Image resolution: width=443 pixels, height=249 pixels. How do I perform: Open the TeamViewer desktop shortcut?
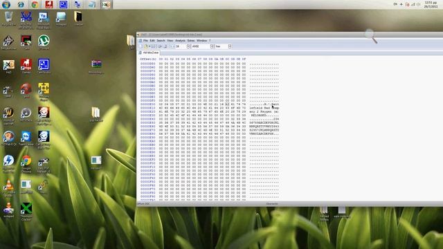click(26, 138)
